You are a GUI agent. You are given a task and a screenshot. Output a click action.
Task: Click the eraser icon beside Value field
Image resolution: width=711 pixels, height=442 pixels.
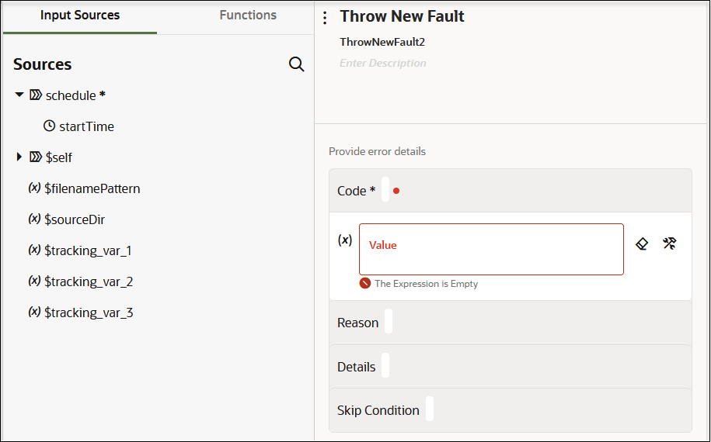tap(642, 243)
